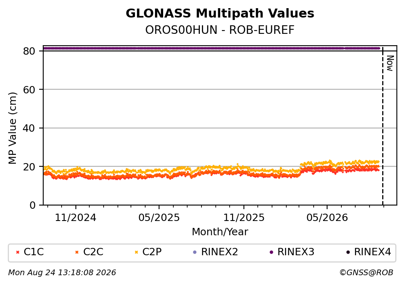
Task: Click the 11/2025 x-axis tick label
Action: pos(244,218)
